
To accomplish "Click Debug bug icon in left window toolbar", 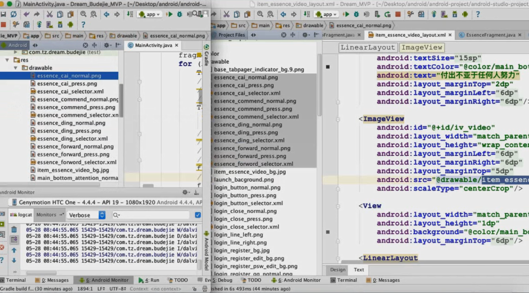I will click(179, 14).
